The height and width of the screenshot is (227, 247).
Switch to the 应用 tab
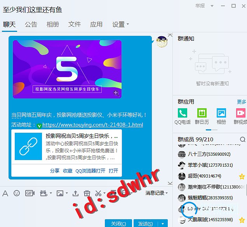coord(96,25)
